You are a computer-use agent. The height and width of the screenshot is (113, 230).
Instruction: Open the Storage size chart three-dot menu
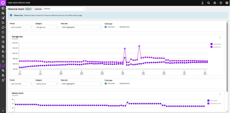coord(220,38)
